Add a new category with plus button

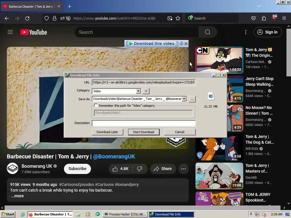pos(146,91)
